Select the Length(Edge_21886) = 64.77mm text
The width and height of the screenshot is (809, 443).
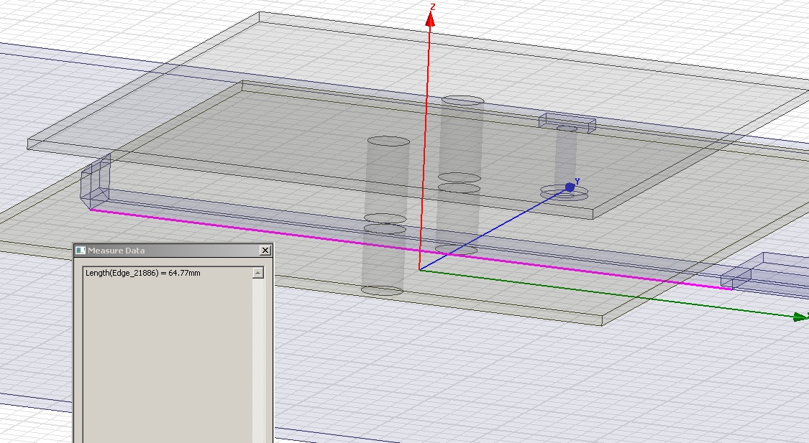coord(143,273)
